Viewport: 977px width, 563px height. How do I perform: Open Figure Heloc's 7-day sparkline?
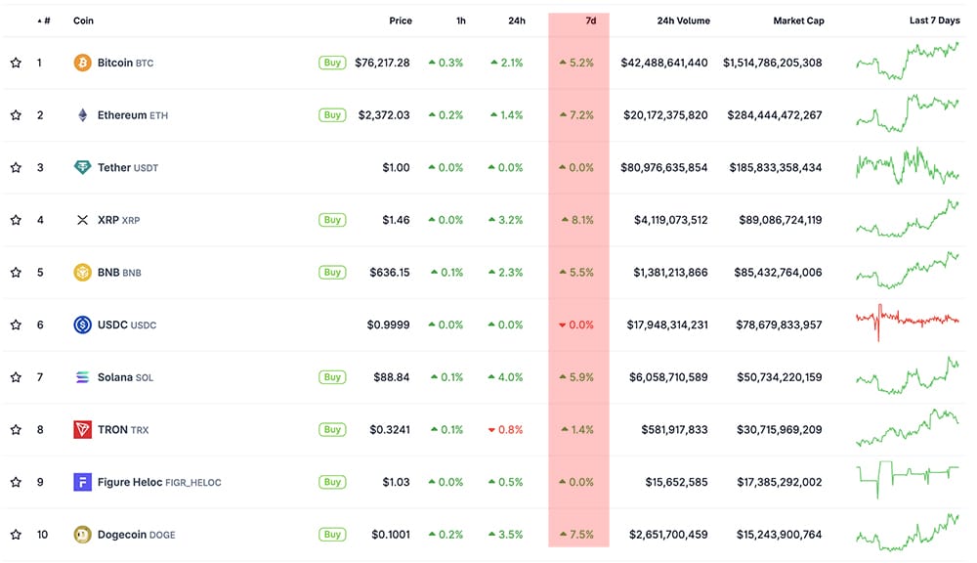pos(908,480)
